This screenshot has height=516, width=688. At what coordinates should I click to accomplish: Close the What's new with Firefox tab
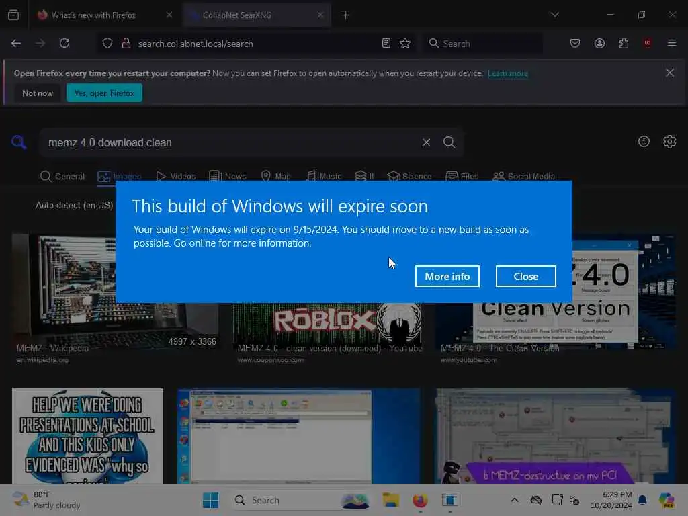169,15
